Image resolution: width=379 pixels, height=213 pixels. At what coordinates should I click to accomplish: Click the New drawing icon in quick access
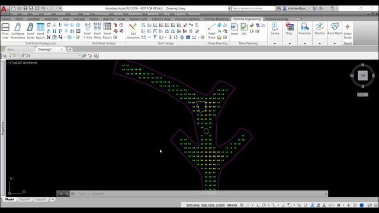tap(14, 8)
